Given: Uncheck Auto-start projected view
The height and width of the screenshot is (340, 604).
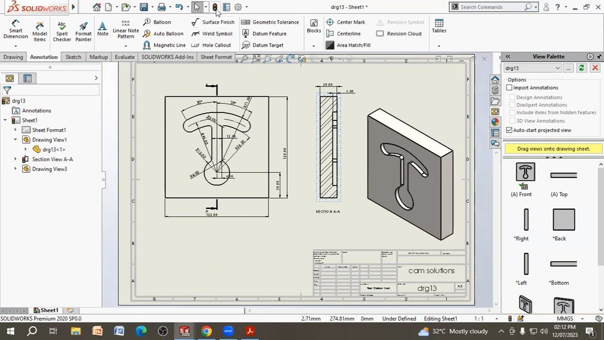Looking at the screenshot, I should [x=509, y=130].
